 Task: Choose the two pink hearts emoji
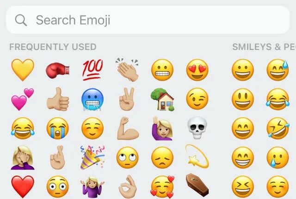click(23, 99)
